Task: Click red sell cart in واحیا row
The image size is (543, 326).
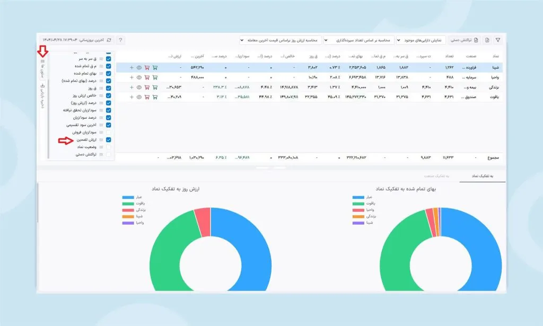Action: (147, 77)
